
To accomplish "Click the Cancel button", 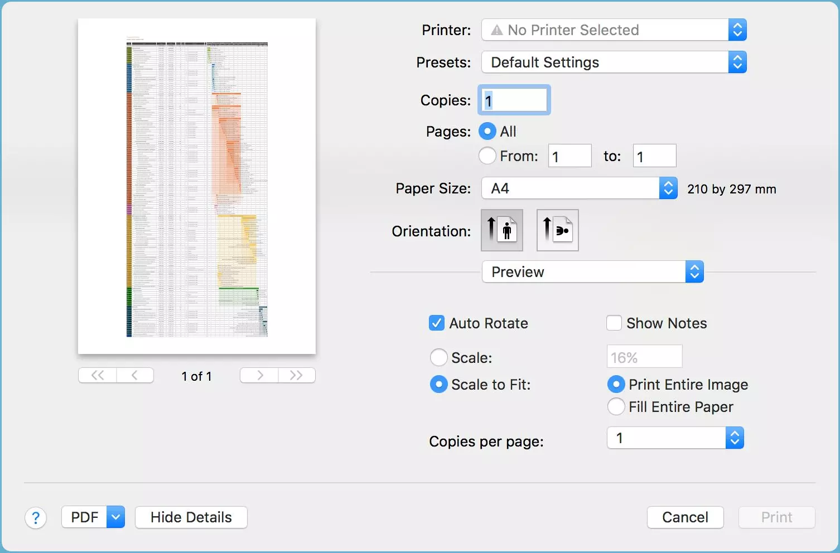I will click(685, 517).
